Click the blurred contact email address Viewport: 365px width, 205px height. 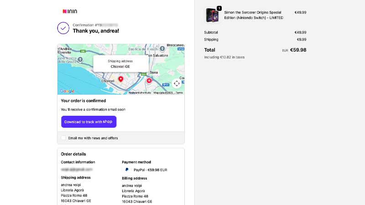coord(73,169)
